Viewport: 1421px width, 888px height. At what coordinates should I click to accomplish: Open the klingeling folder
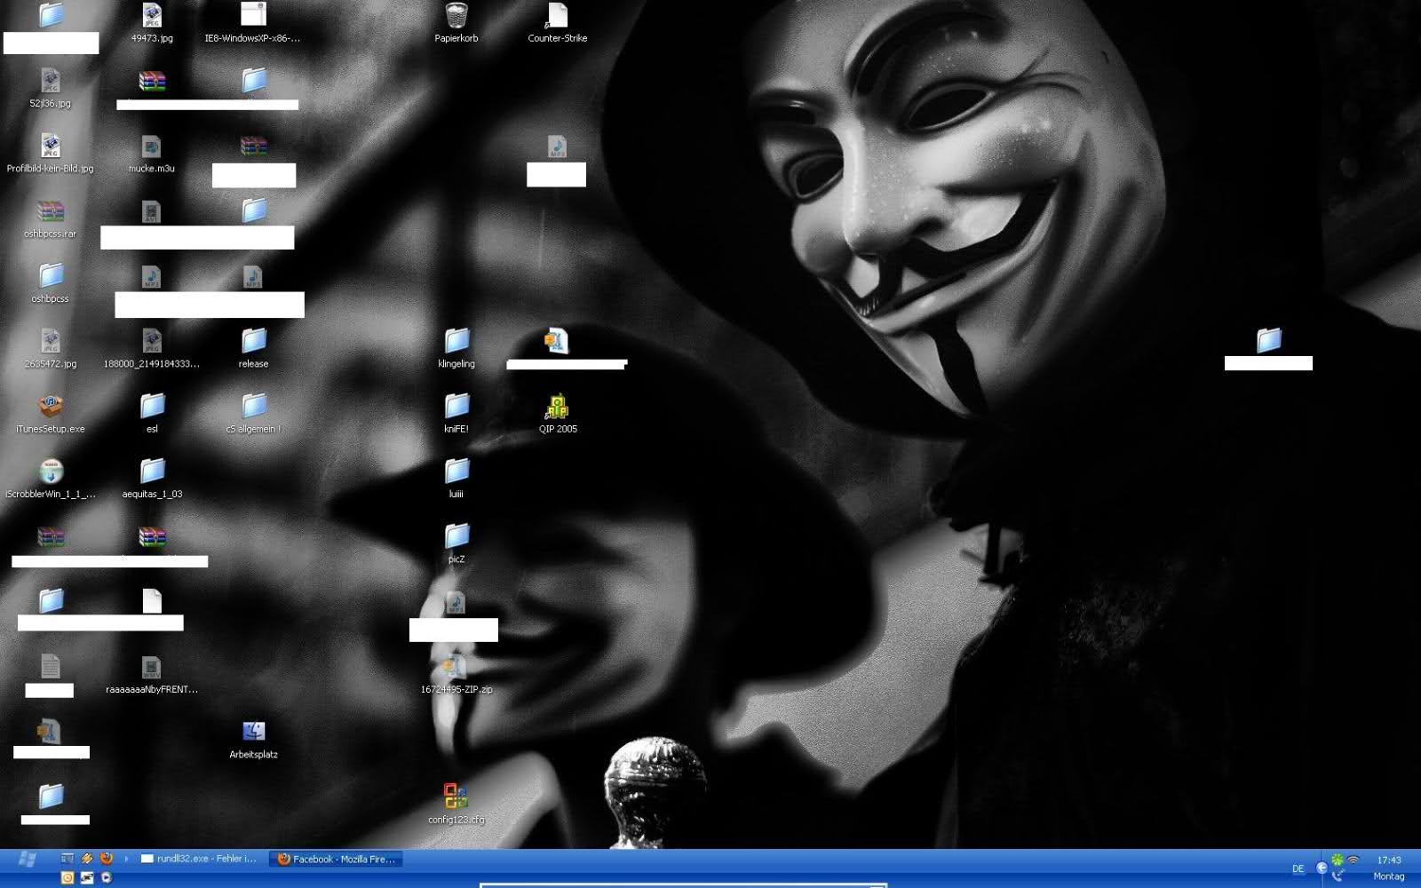[456, 342]
